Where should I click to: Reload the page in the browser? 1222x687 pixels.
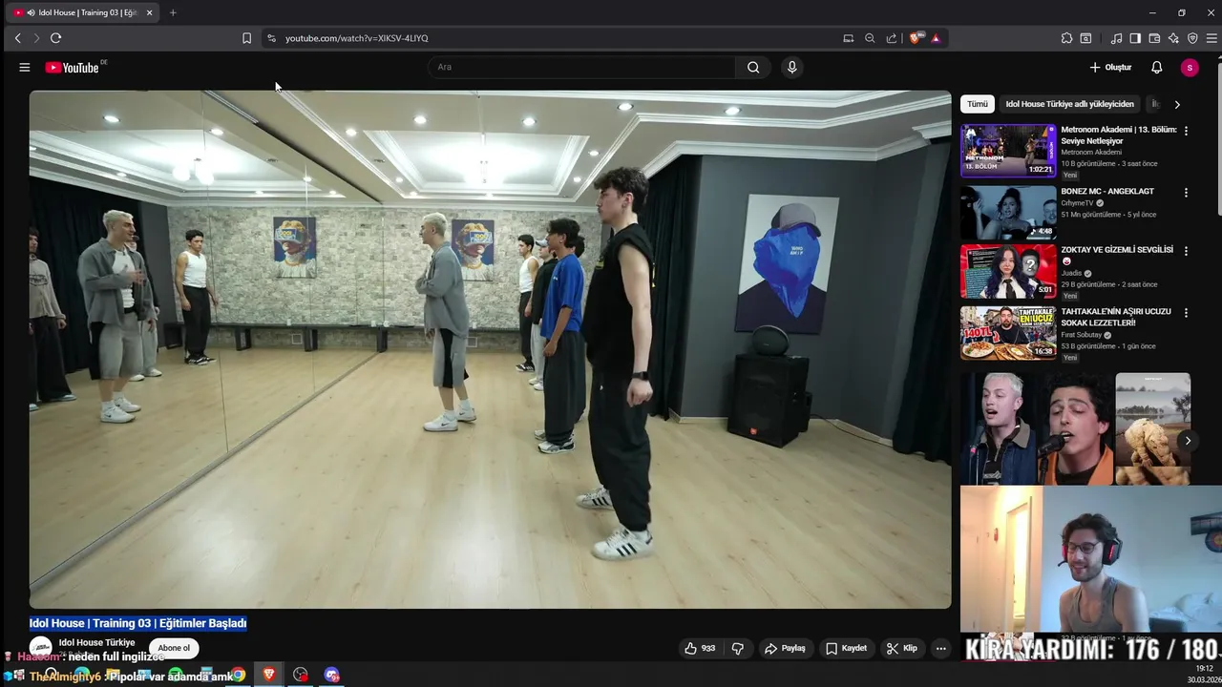click(55, 38)
